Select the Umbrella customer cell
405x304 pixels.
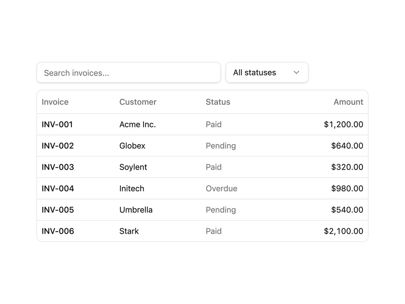coord(136,210)
